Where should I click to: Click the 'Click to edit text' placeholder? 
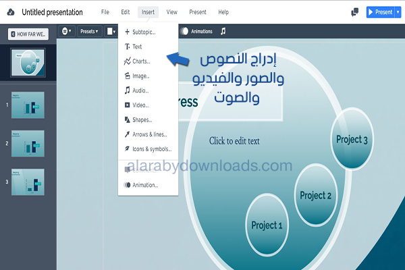pos(234,141)
